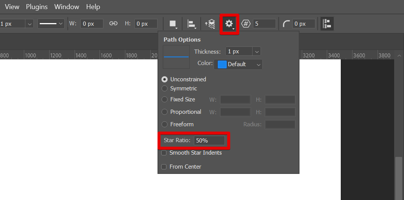This screenshot has height=200, width=404.
Task: Open the Help menu
Action: tap(93, 7)
